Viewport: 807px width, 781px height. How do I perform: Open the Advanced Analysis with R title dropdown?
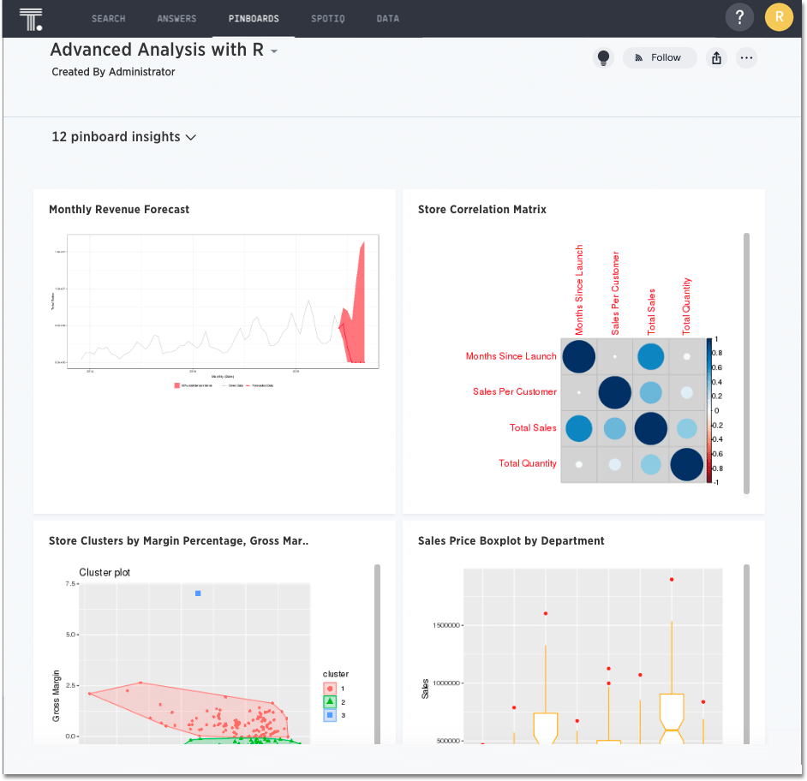point(273,51)
